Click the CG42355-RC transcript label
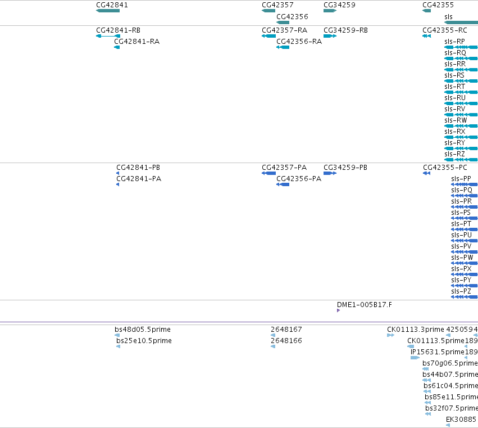 click(445, 30)
